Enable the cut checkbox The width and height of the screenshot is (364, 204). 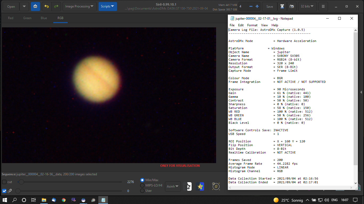tap(4, 182)
